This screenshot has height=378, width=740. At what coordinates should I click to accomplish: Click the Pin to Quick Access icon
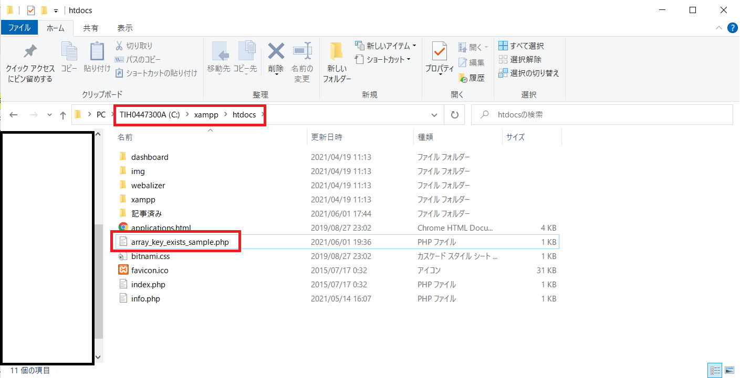(x=30, y=52)
